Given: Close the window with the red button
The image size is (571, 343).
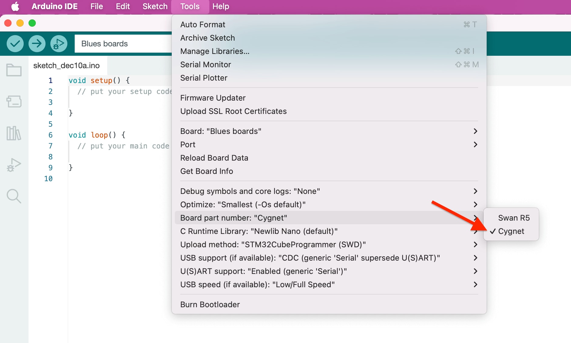Looking at the screenshot, I should tap(8, 23).
